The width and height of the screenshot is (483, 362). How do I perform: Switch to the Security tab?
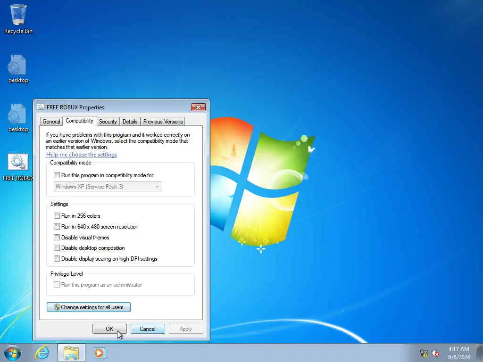click(108, 122)
